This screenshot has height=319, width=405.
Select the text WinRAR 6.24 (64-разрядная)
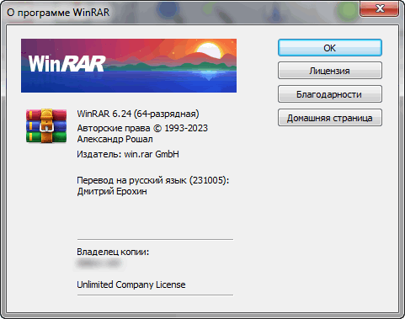click(138, 114)
